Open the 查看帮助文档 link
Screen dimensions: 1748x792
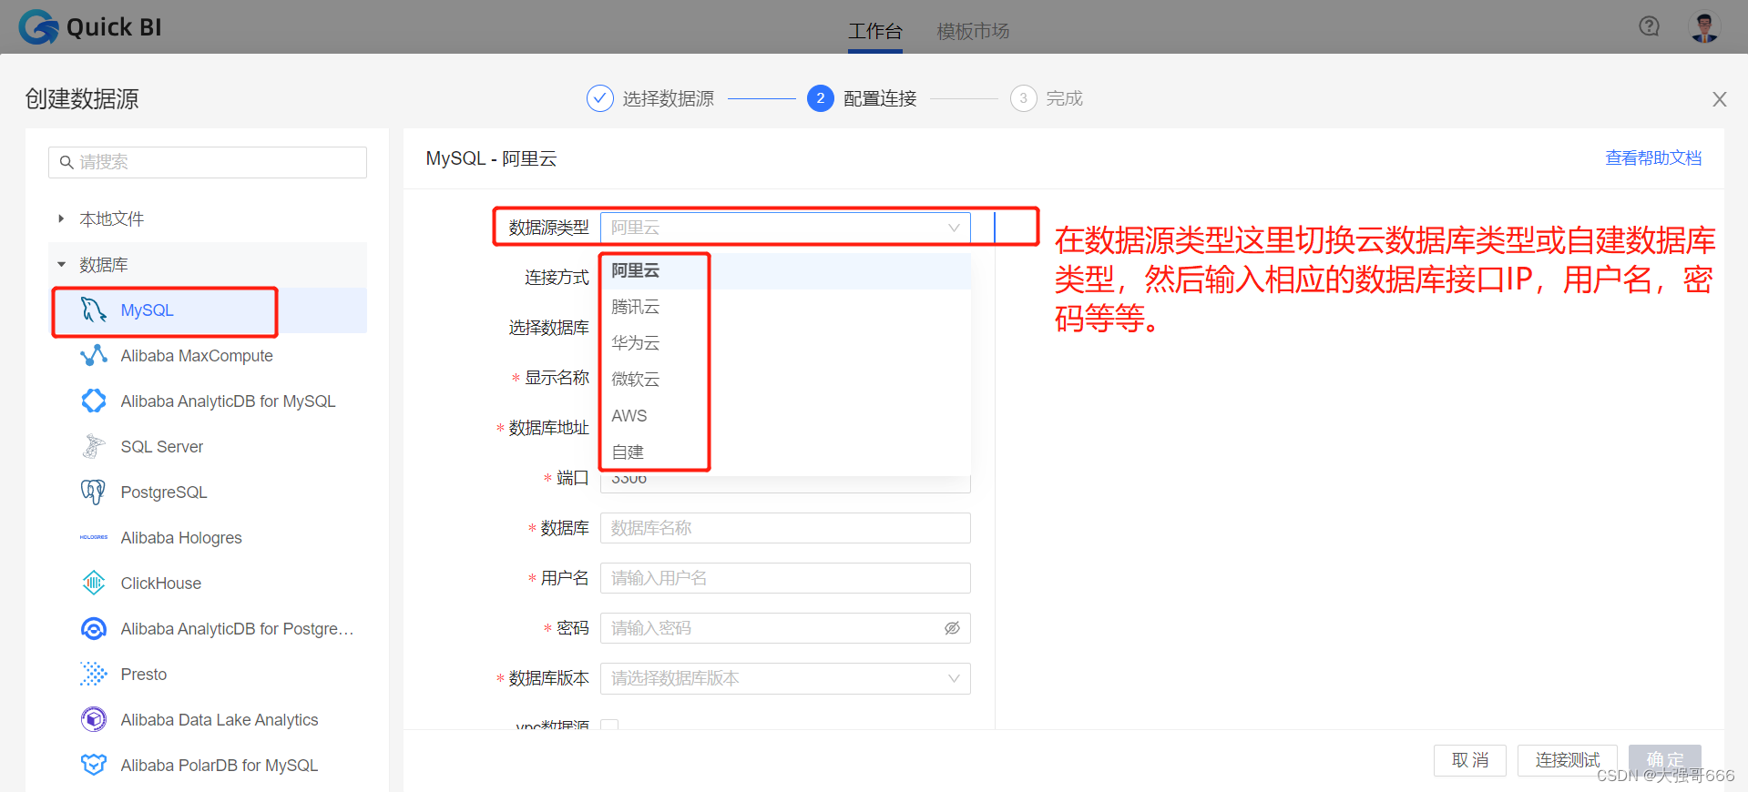click(x=1653, y=158)
